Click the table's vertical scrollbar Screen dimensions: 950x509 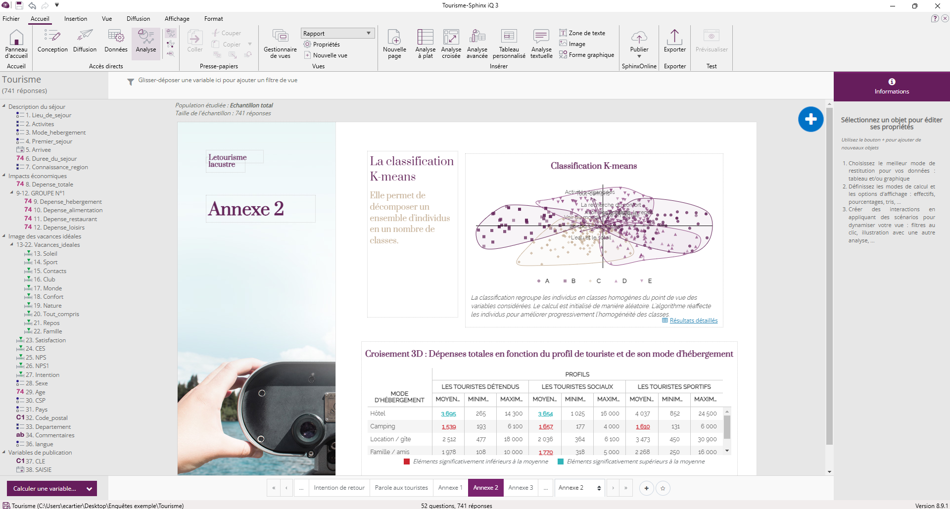click(x=727, y=428)
